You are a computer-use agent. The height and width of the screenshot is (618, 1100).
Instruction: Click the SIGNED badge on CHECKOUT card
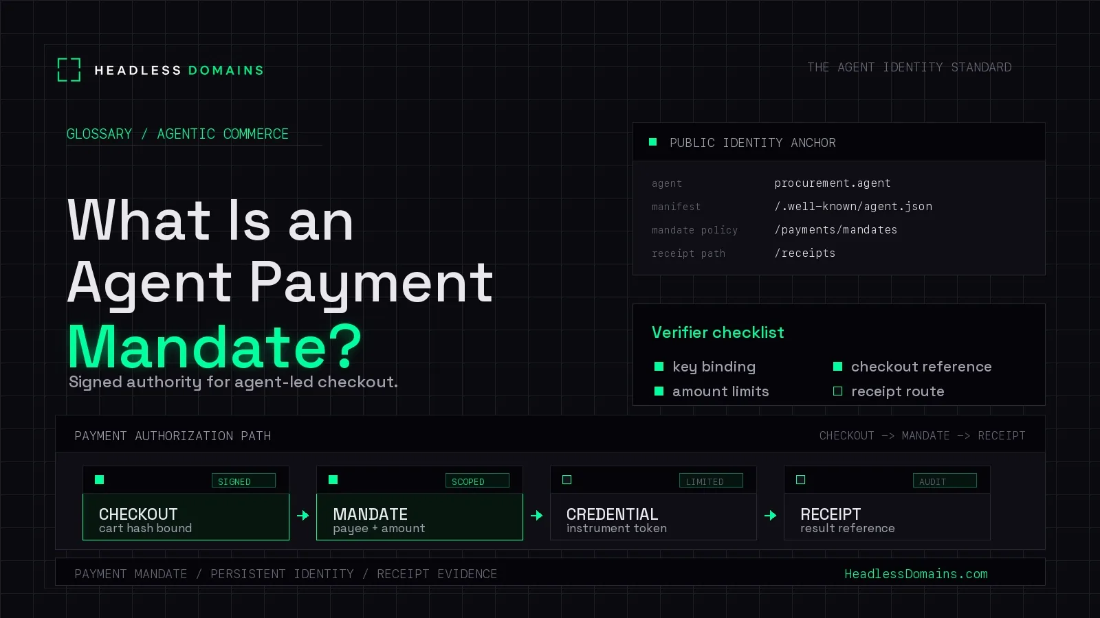(x=243, y=481)
